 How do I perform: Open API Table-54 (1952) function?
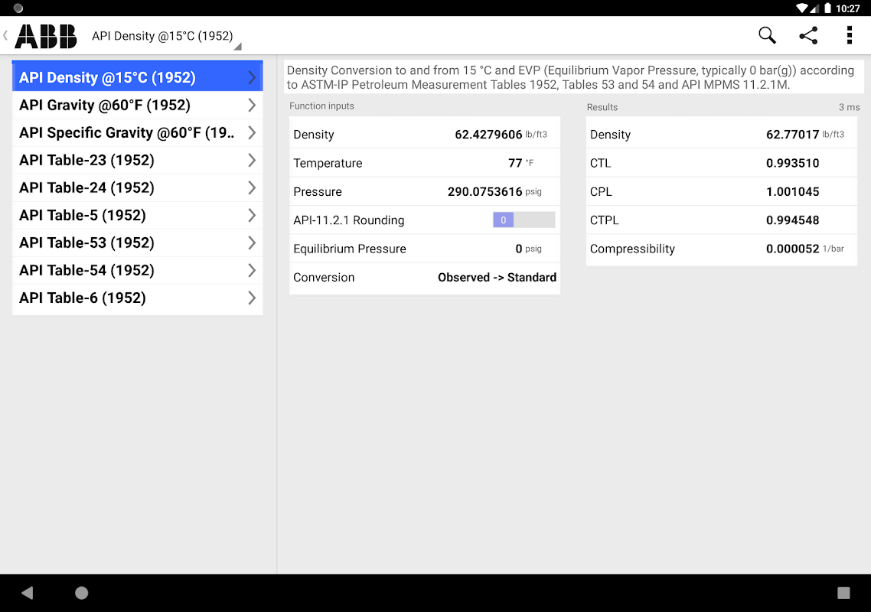(137, 271)
